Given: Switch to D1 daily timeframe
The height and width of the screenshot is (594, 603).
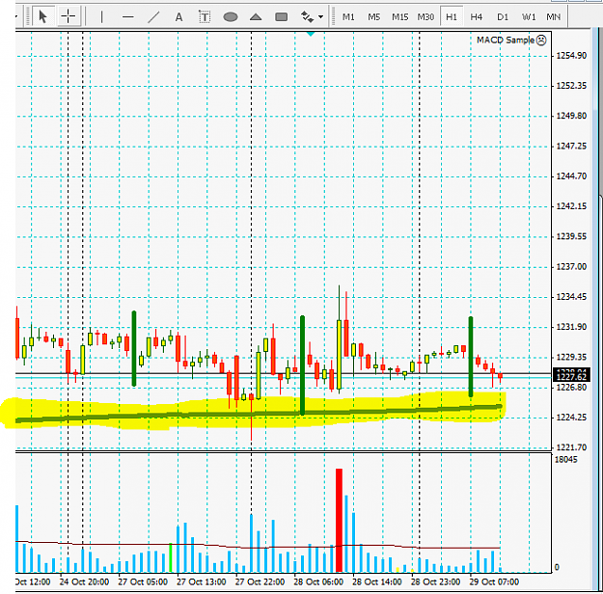Looking at the screenshot, I should pos(503,17).
